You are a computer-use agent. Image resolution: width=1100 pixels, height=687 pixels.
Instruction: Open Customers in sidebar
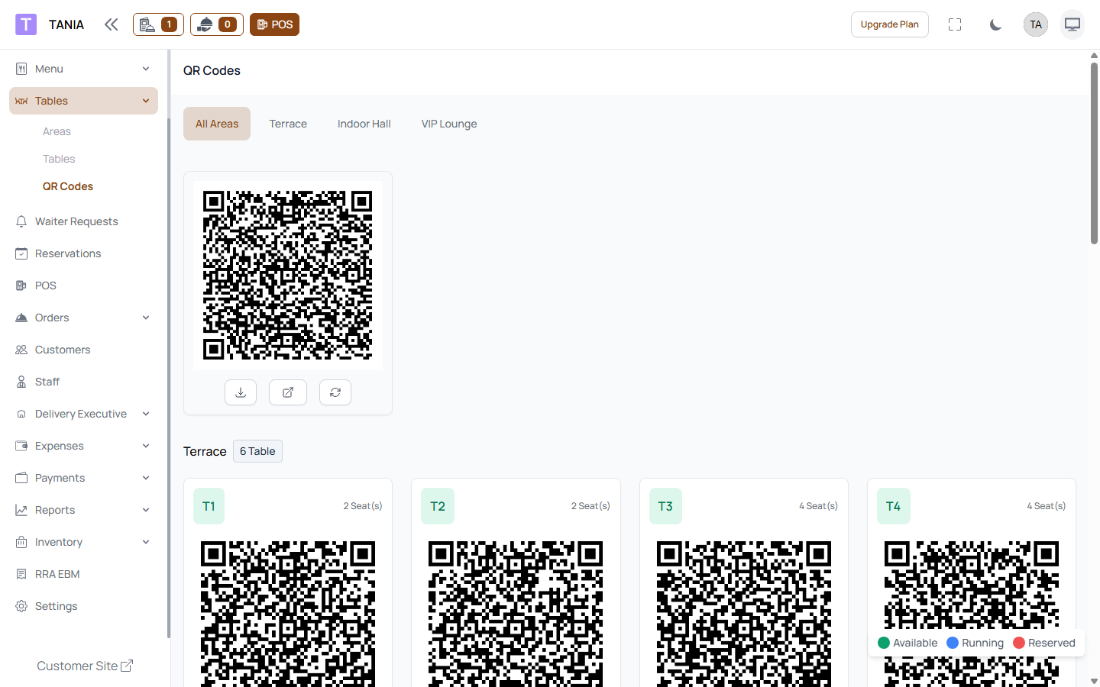83,350
